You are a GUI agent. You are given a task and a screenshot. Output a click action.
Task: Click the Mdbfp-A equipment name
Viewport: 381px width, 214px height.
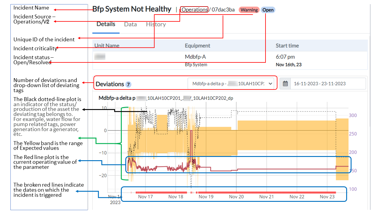click(x=195, y=57)
